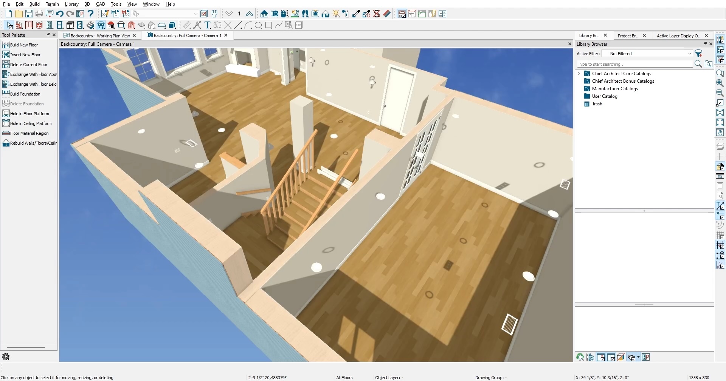Image resolution: width=726 pixels, height=381 pixels.
Task: Select the Text tool in the toolbar
Action: (207, 25)
